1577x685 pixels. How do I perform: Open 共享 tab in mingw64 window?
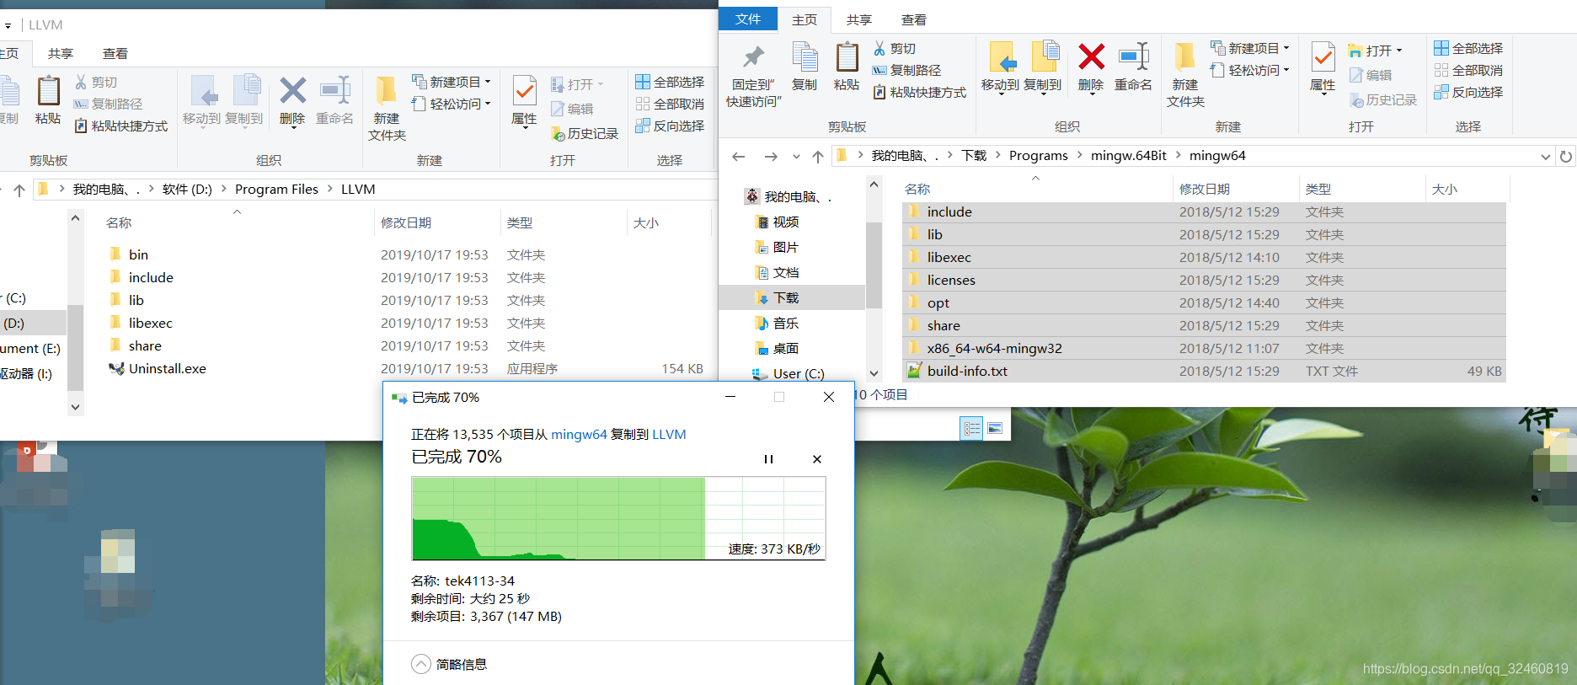tap(859, 19)
